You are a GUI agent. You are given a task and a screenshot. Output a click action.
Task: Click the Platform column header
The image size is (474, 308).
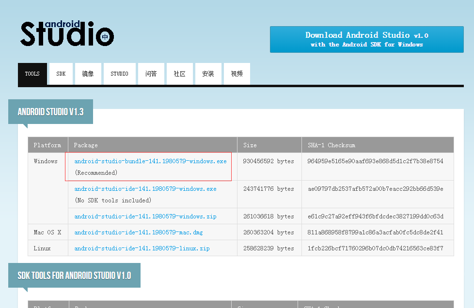pos(48,145)
